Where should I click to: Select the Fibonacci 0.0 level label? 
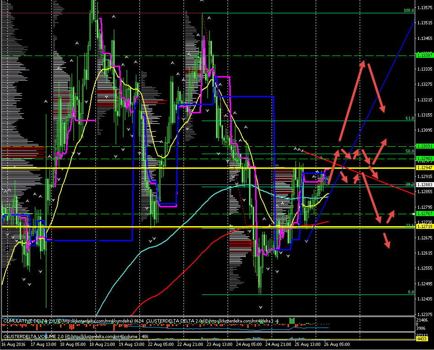coord(411,292)
